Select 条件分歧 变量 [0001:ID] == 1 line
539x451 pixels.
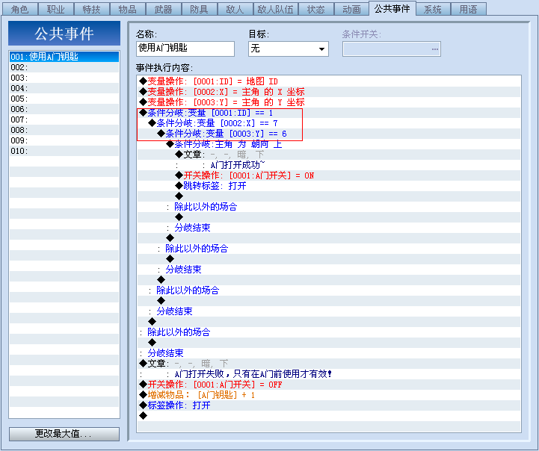tap(329, 113)
